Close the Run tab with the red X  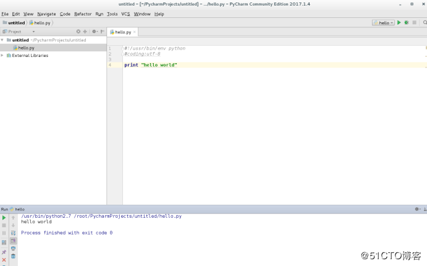coord(4,260)
